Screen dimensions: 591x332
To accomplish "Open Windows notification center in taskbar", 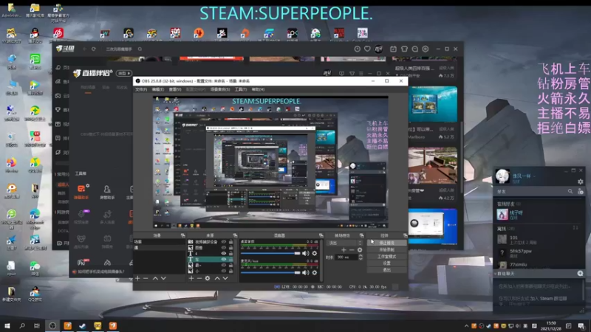I will (581, 326).
